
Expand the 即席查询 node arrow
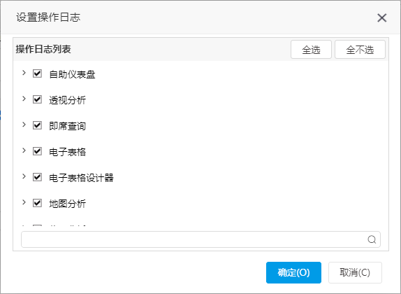pyautogui.click(x=24, y=125)
